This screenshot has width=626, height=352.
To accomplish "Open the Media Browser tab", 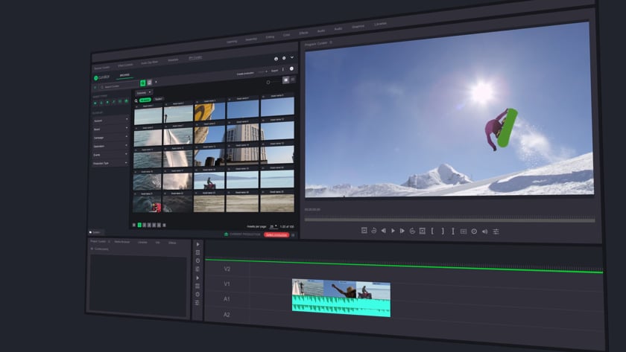I will tap(122, 242).
